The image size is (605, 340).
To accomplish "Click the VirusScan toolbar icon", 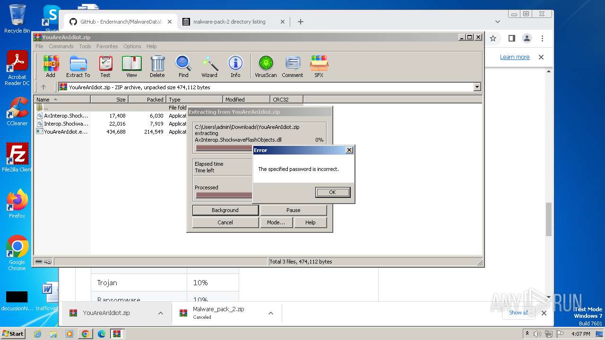I will (266, 66).
